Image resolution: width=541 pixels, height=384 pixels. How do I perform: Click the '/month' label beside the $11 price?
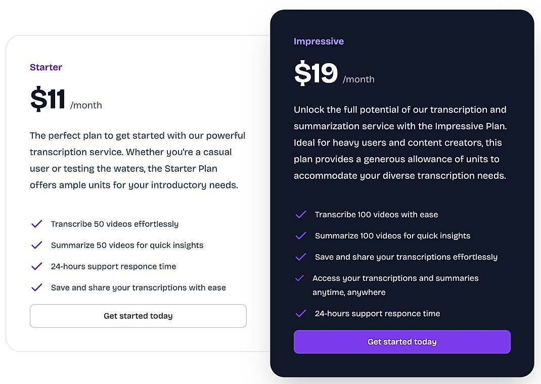click(86, 105)
